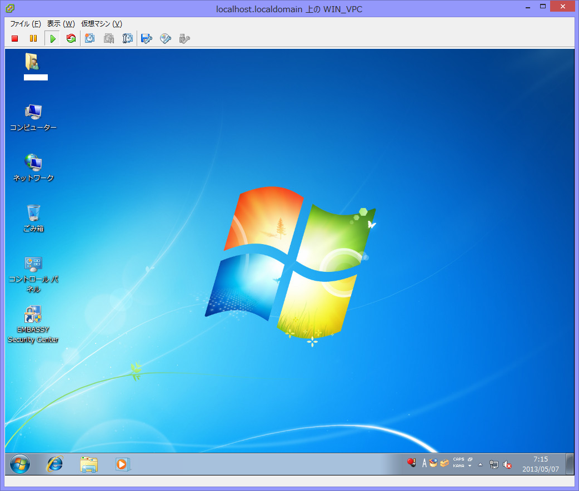
Task: Click the red ball tray icon
Action: (x=411, y=463)
